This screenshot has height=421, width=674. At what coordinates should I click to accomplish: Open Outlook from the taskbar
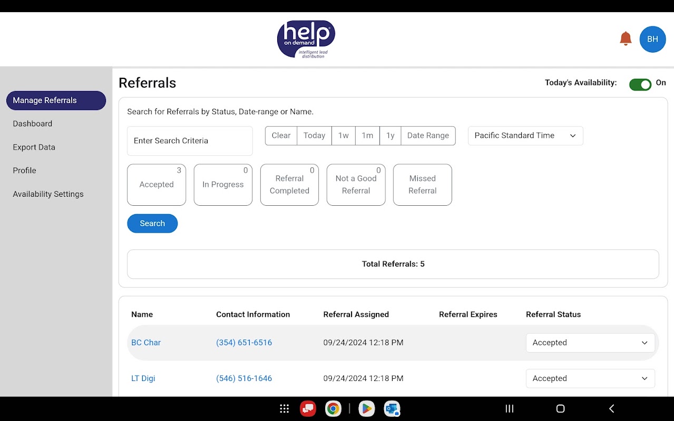392,408
